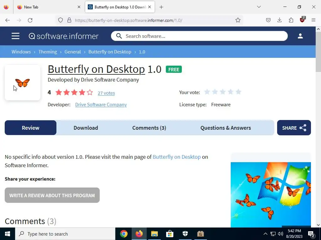This screenshot has height=240, width=321.
Task: Open the Firefox application menu
Action: pyautogui.click(x=313, y=20)
